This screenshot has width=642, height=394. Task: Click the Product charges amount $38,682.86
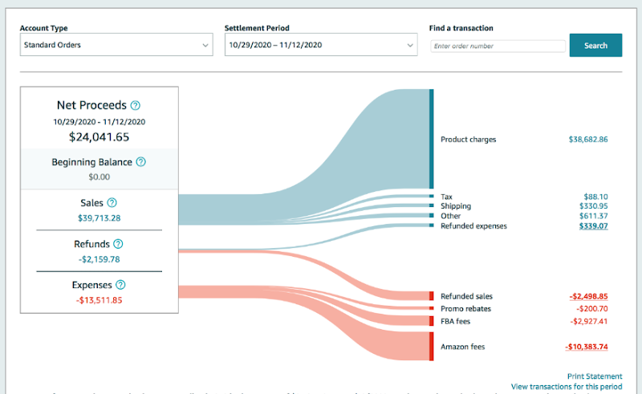[588, 140]
